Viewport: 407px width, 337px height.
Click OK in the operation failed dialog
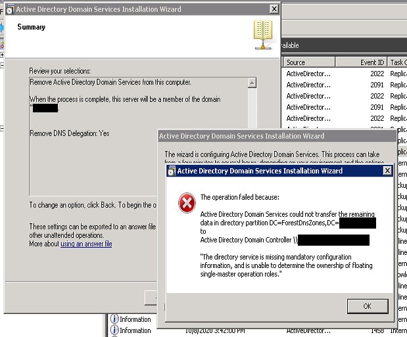[368, 306]
